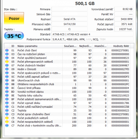
Task: Select the row Počet oprav chybného čtení
Action: point(67,114)
